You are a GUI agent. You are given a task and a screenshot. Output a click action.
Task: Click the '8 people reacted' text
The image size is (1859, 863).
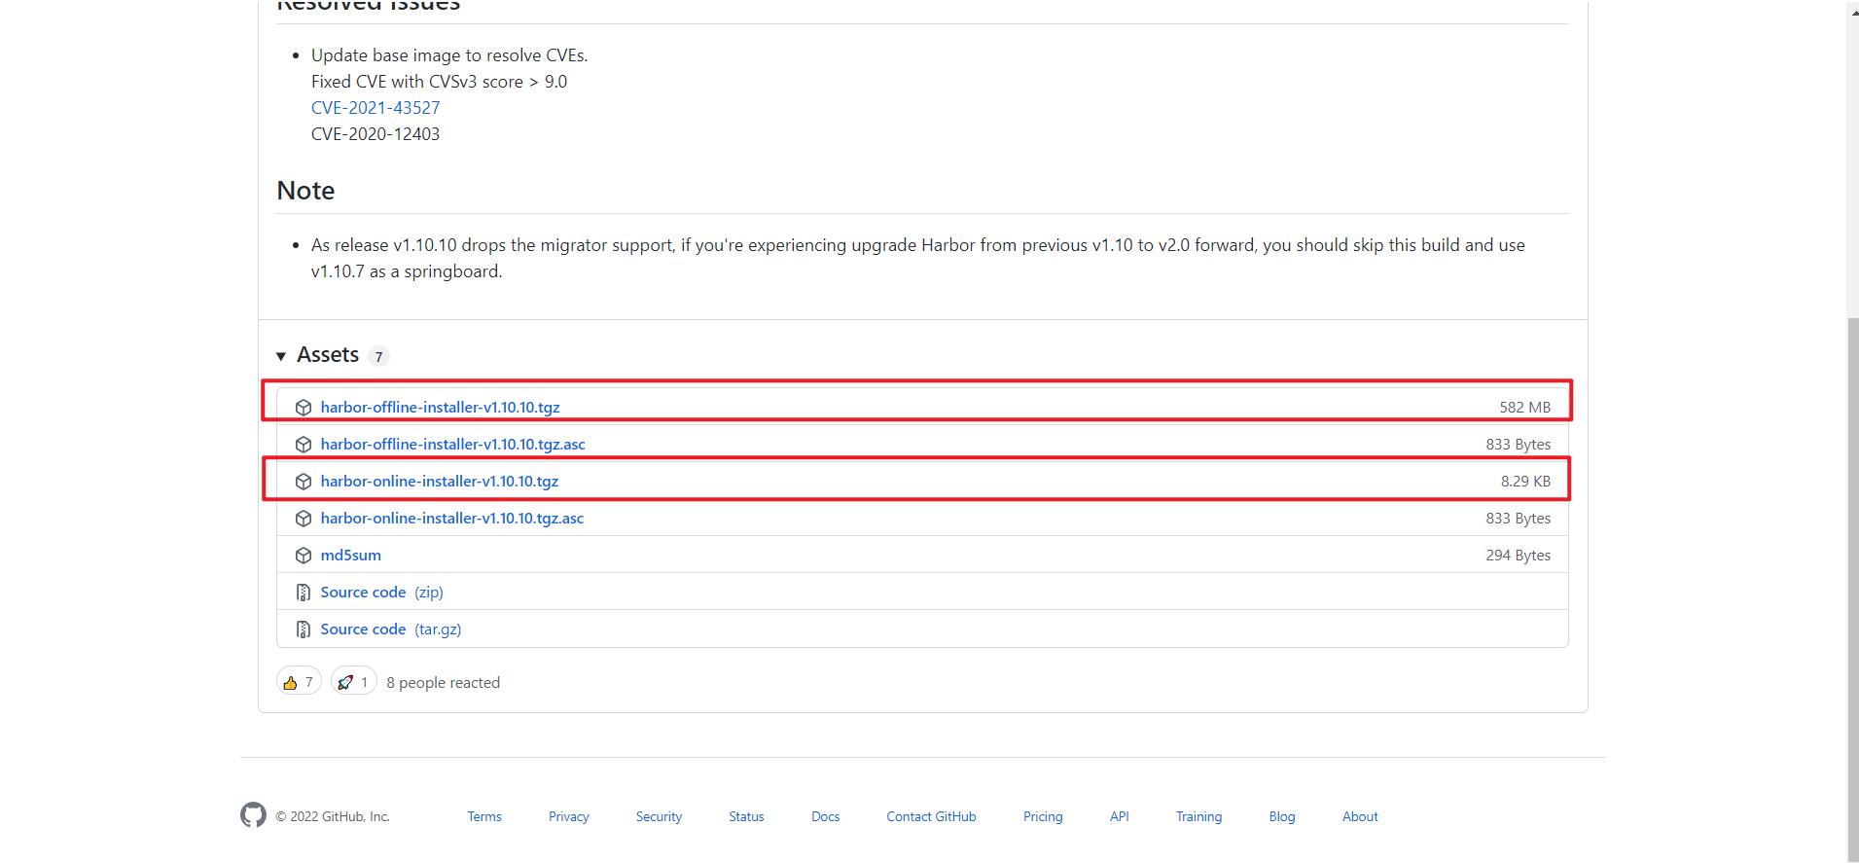click(x=443, y=682)
